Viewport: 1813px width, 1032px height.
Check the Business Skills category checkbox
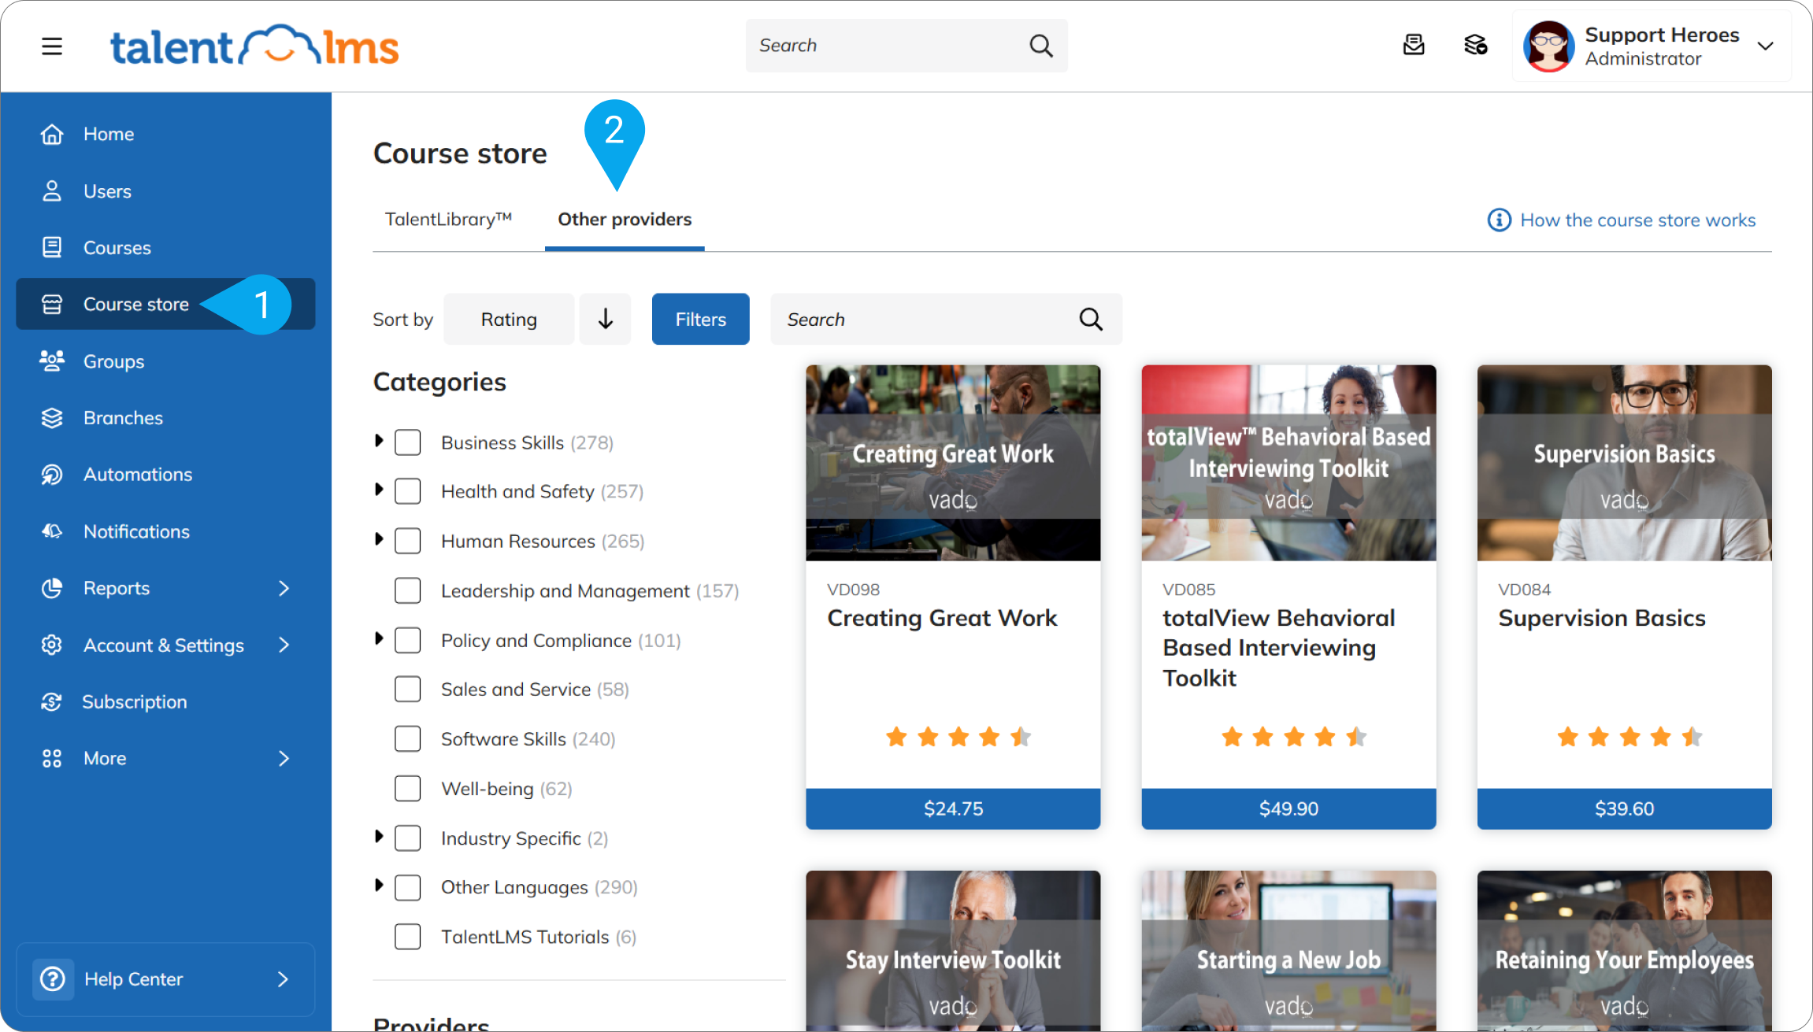408,442
